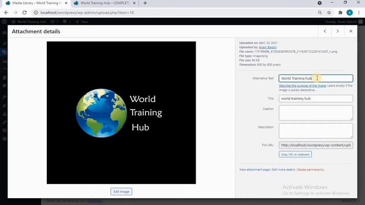Open the Describe the purpose of the image link

coord(303,86)
